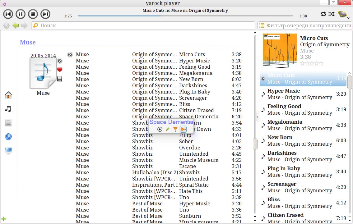The height and width of the screenshot is (224, 353).
Task: Open the playlist sidebar icon
Action: coord(8,123)
